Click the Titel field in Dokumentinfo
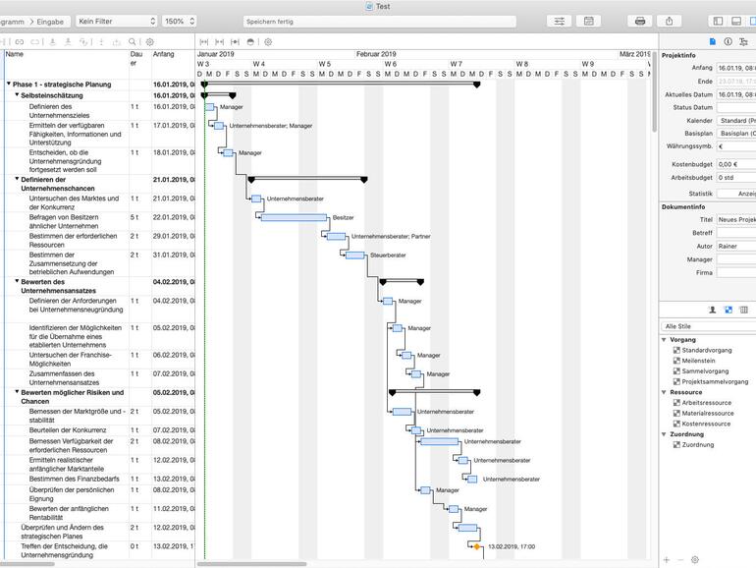The image size is (756, 568). pyautogui.click(x=736, y=219)
